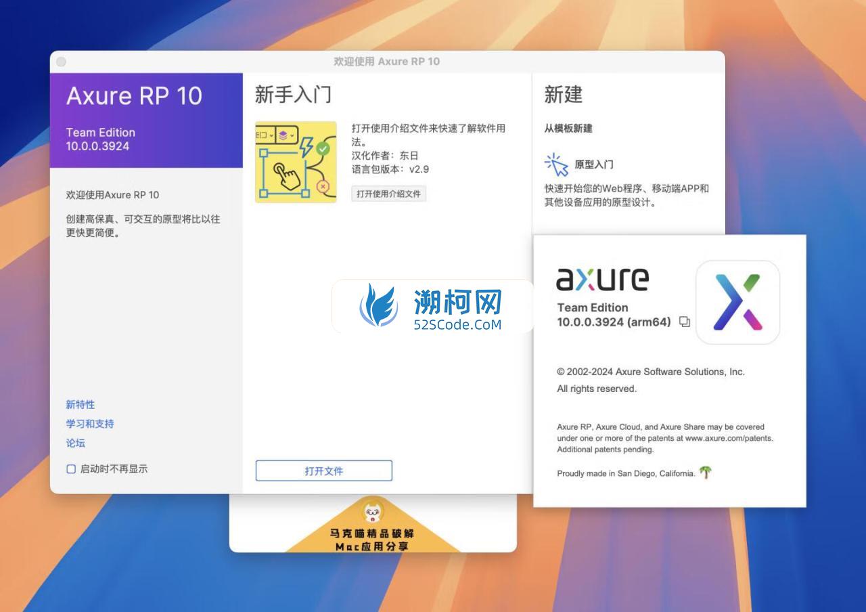Click the version text 10.0.0.3924 (arm64)
This screenshot has width=866, height=612.
tap(614, 322)
